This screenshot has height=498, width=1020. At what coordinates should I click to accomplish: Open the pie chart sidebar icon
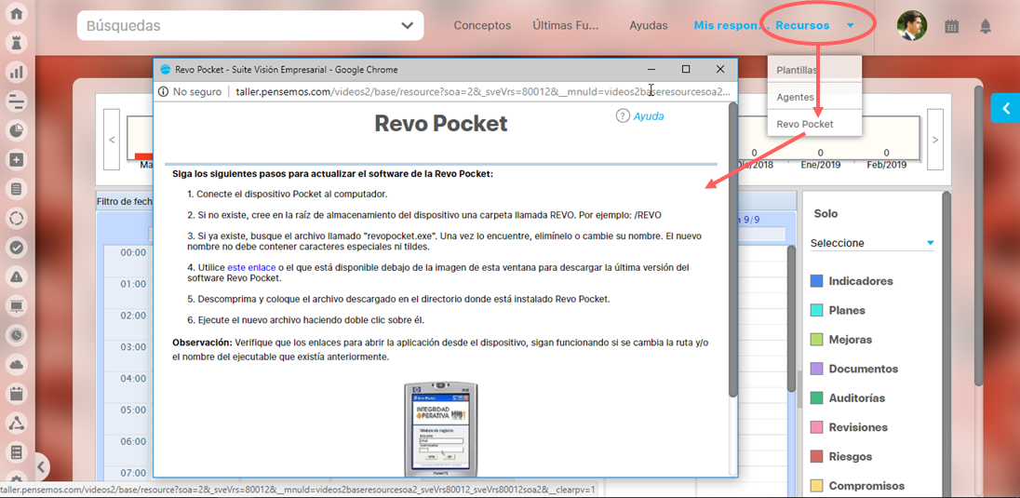(16, 130)
